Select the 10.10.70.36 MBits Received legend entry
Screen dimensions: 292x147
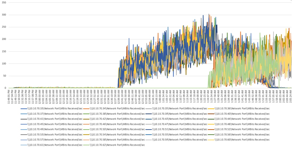(x=239, y=108)
